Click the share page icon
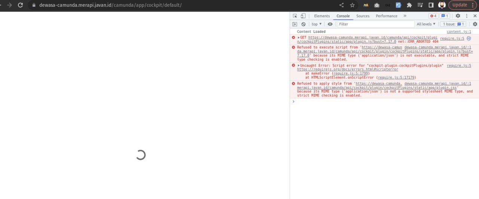Image resolution: width=479 pixels, height=199 pixels. [x=341, y=5]
